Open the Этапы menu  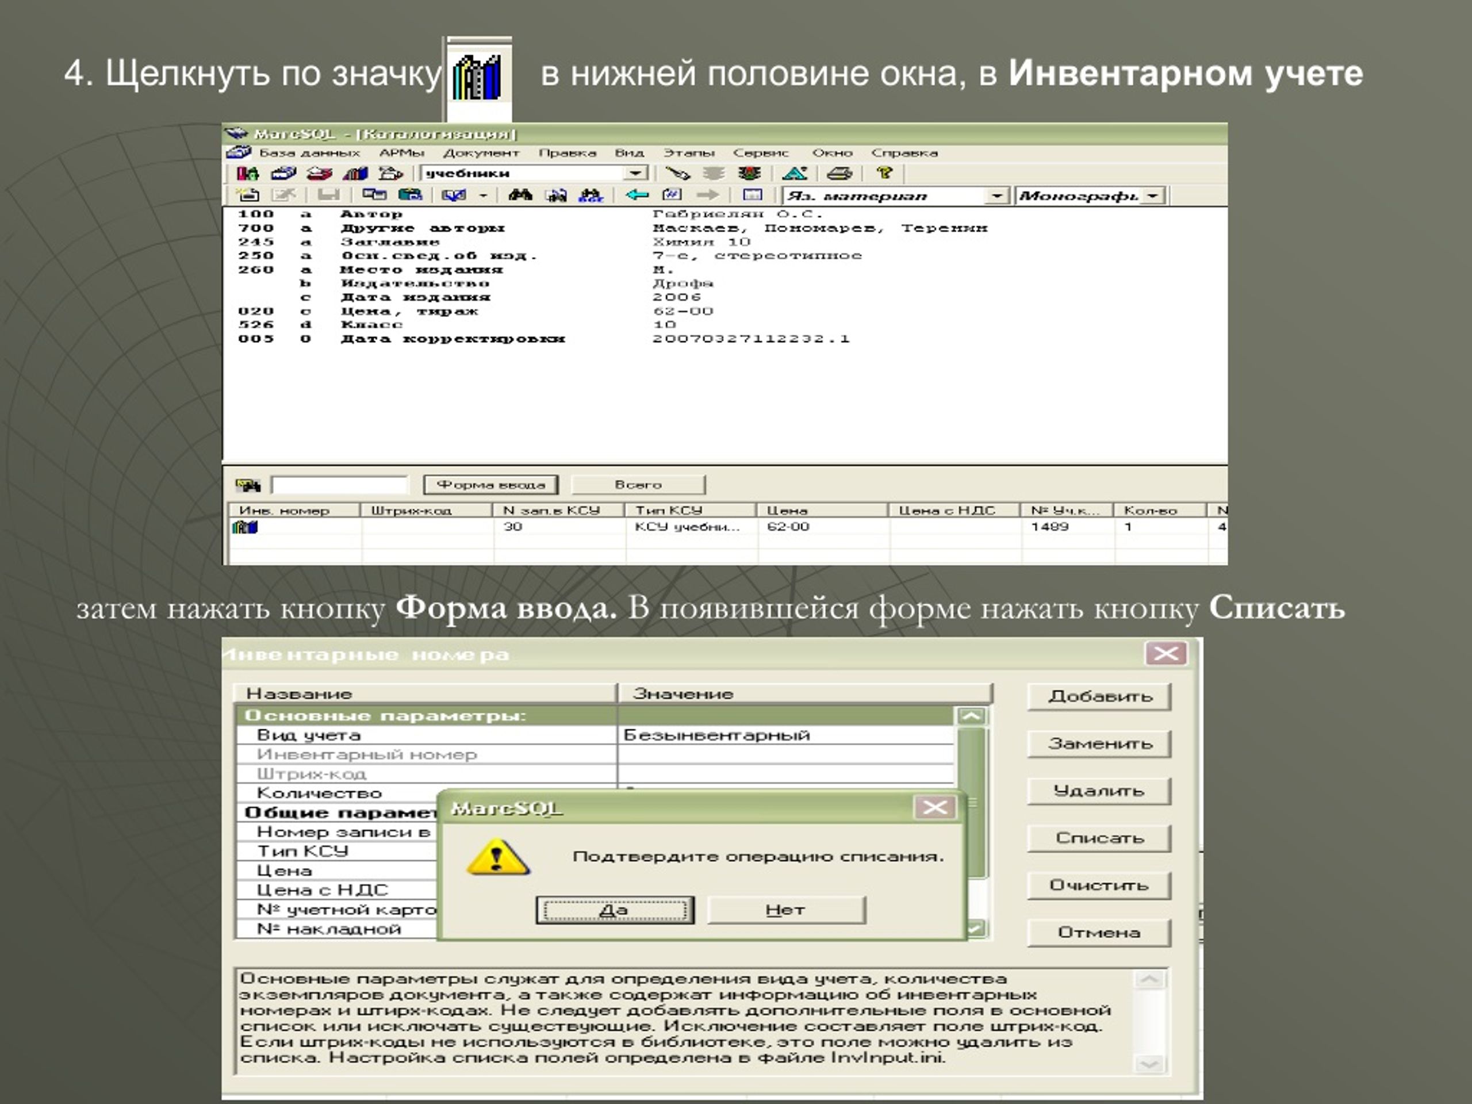click(689, 153)
